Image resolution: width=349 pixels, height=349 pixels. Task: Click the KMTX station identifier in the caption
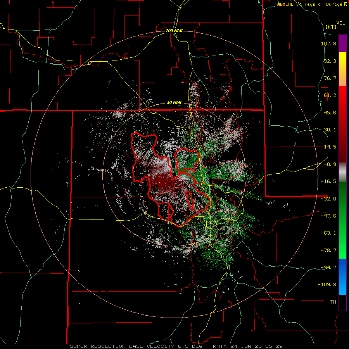tap(220, 346)
